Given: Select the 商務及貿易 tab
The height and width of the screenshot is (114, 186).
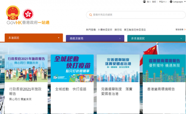Looking at the screenshot, I should click(x=95, y=39).
